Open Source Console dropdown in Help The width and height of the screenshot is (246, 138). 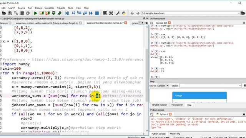[163, 85]
